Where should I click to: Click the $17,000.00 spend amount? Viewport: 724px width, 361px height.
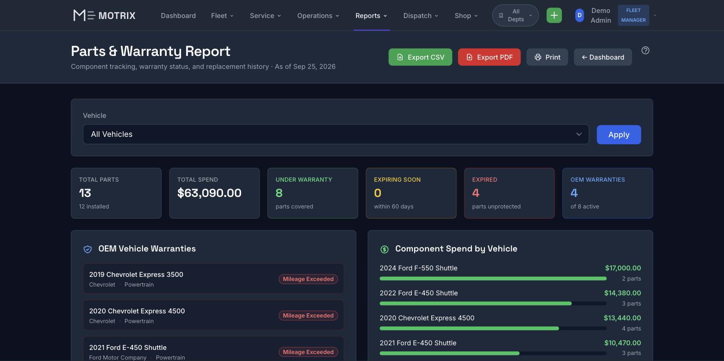coord(623,268)
